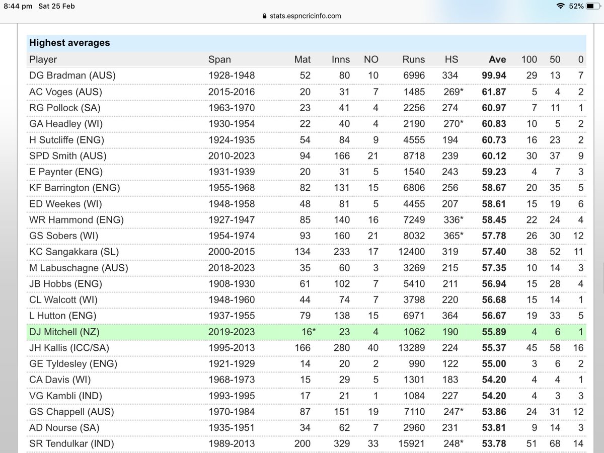Tap the 50 column header
The width and height of the screenshot is (604, 453).
555,59
